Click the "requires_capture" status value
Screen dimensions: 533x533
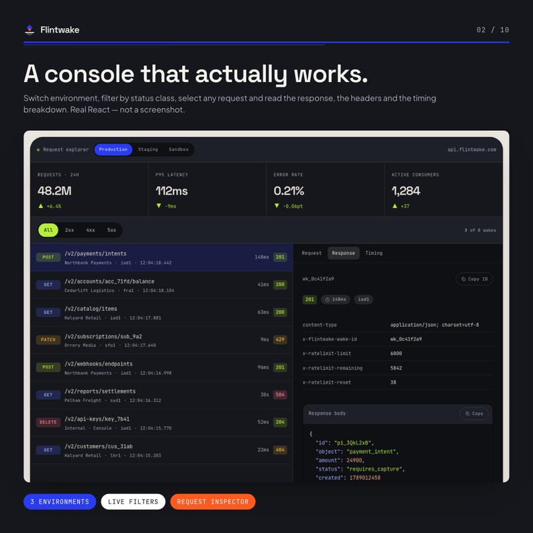coord(375,469)
